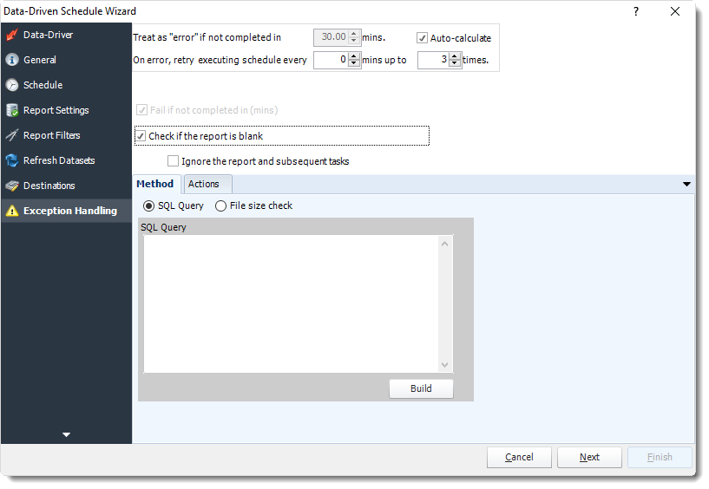Expand more sidebar items with down arrow
The width and height of the screenshot is (709, 489).
click(67, 434)
